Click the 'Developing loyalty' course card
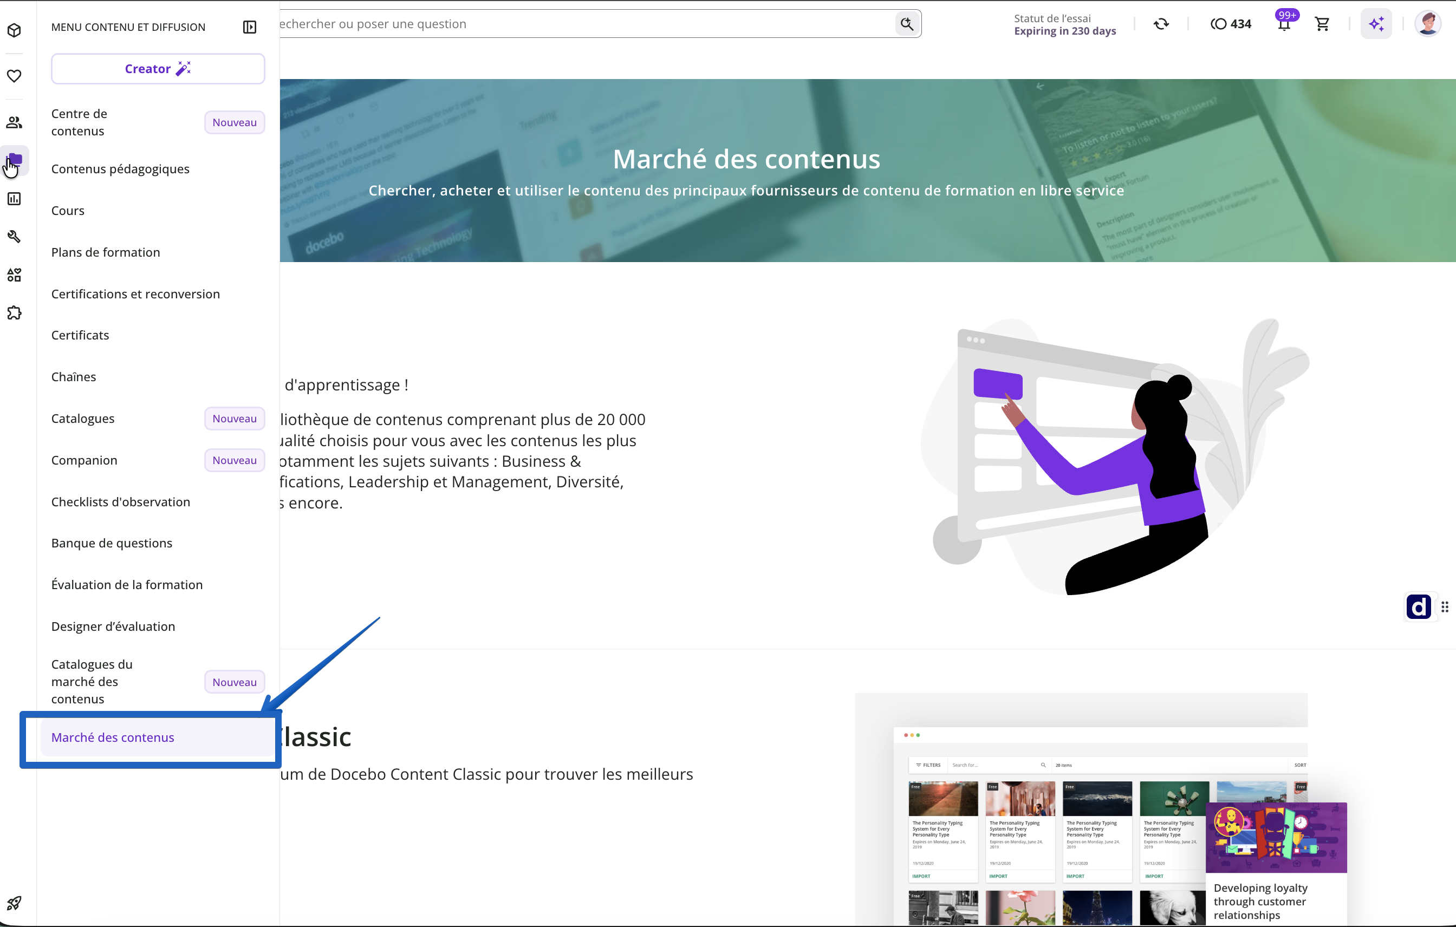 [x=1276, y=863]
